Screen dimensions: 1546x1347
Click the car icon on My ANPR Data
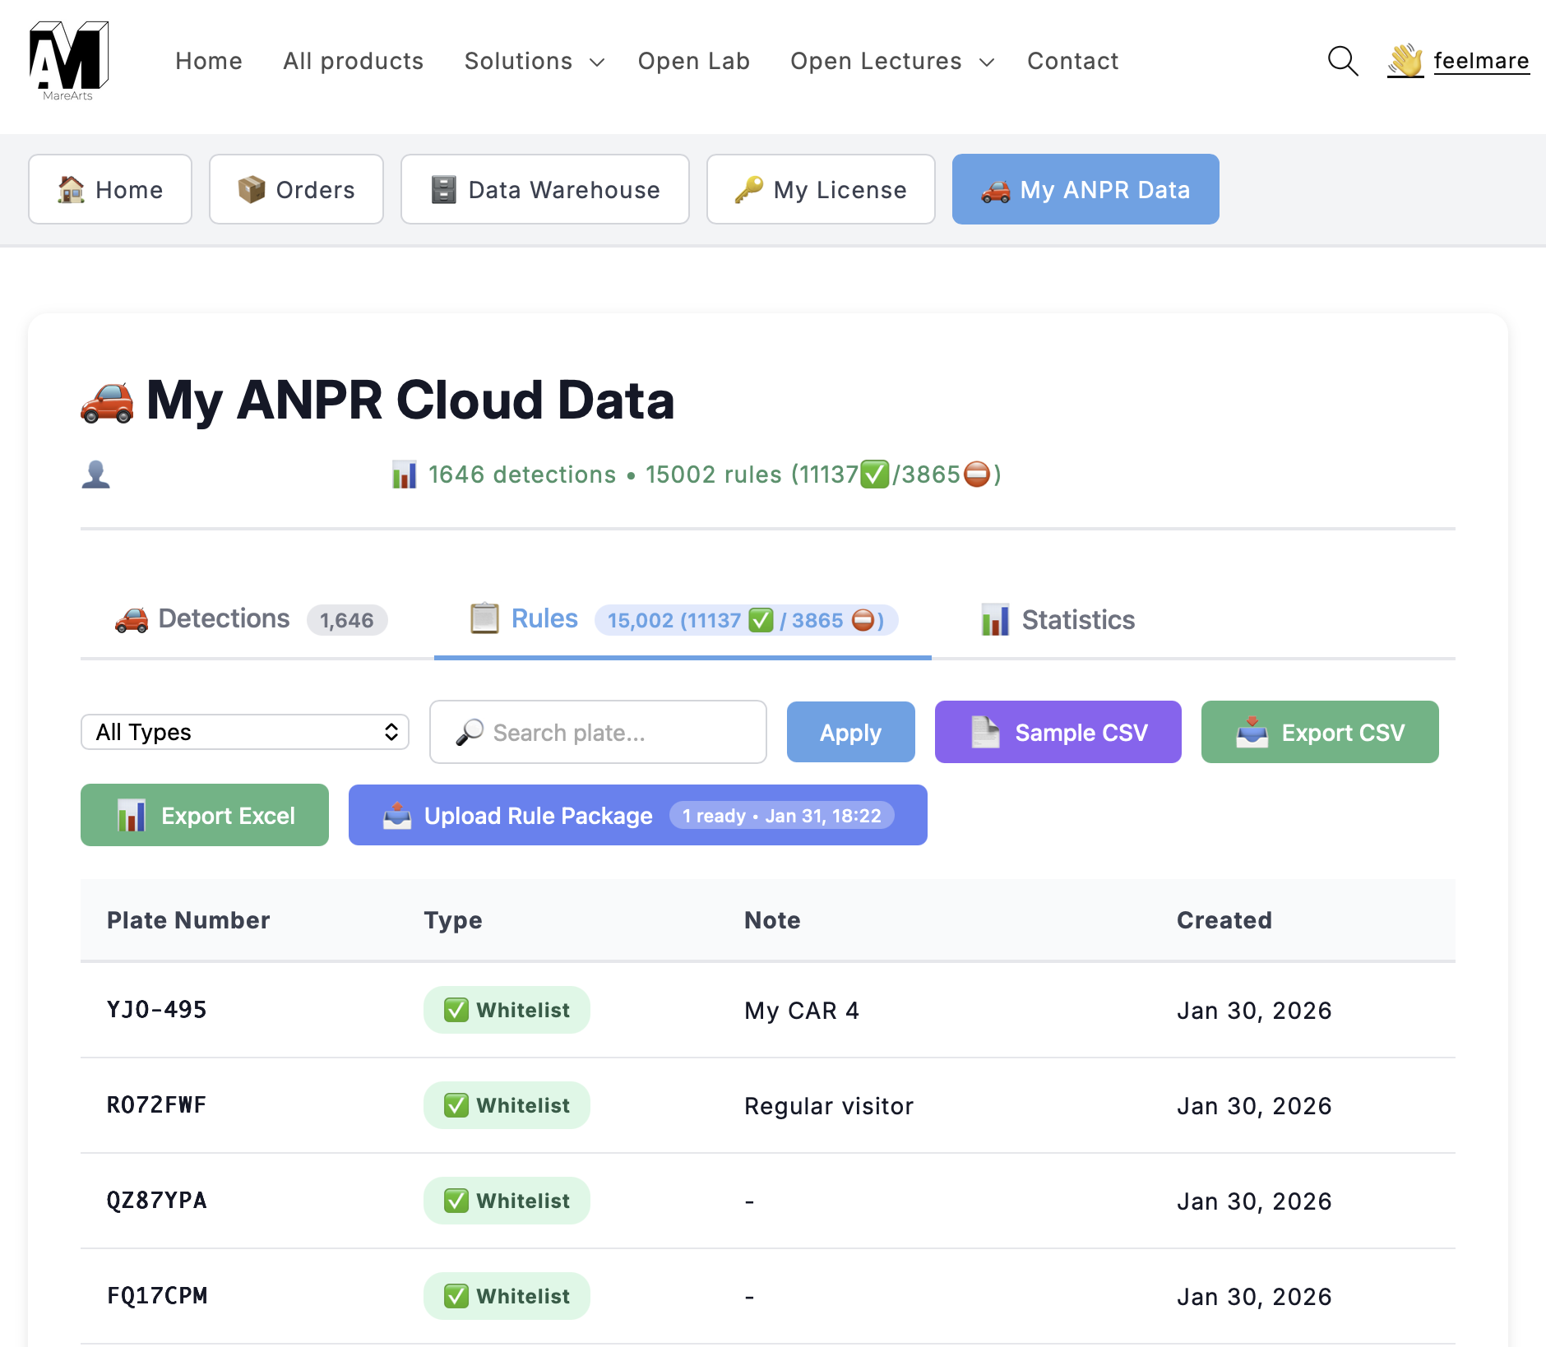click(x=995, y=190)
